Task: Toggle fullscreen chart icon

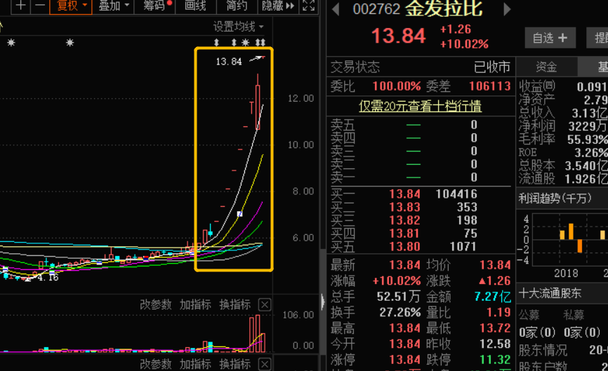Action: click(x=309, y=6)
